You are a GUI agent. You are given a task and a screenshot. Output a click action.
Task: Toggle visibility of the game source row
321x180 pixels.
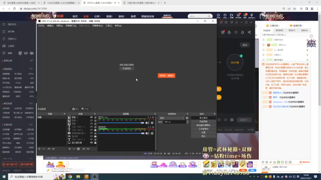click(91, 136)
